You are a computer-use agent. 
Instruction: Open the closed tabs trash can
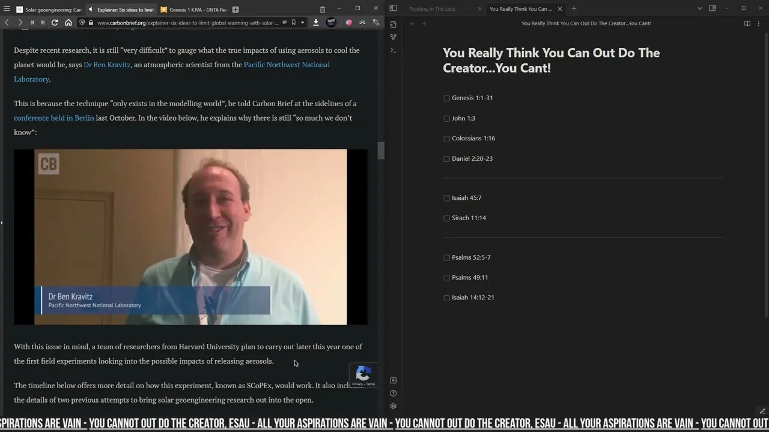click(x=323, y=9)
